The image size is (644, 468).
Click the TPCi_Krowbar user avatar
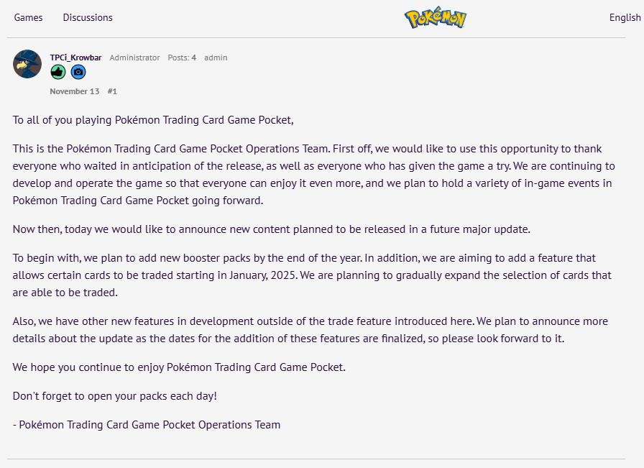(27, 64)
